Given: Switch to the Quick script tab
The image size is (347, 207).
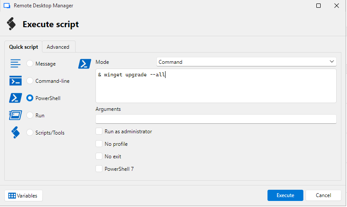Looking at the screenshot, I should [x=23, y=47].
